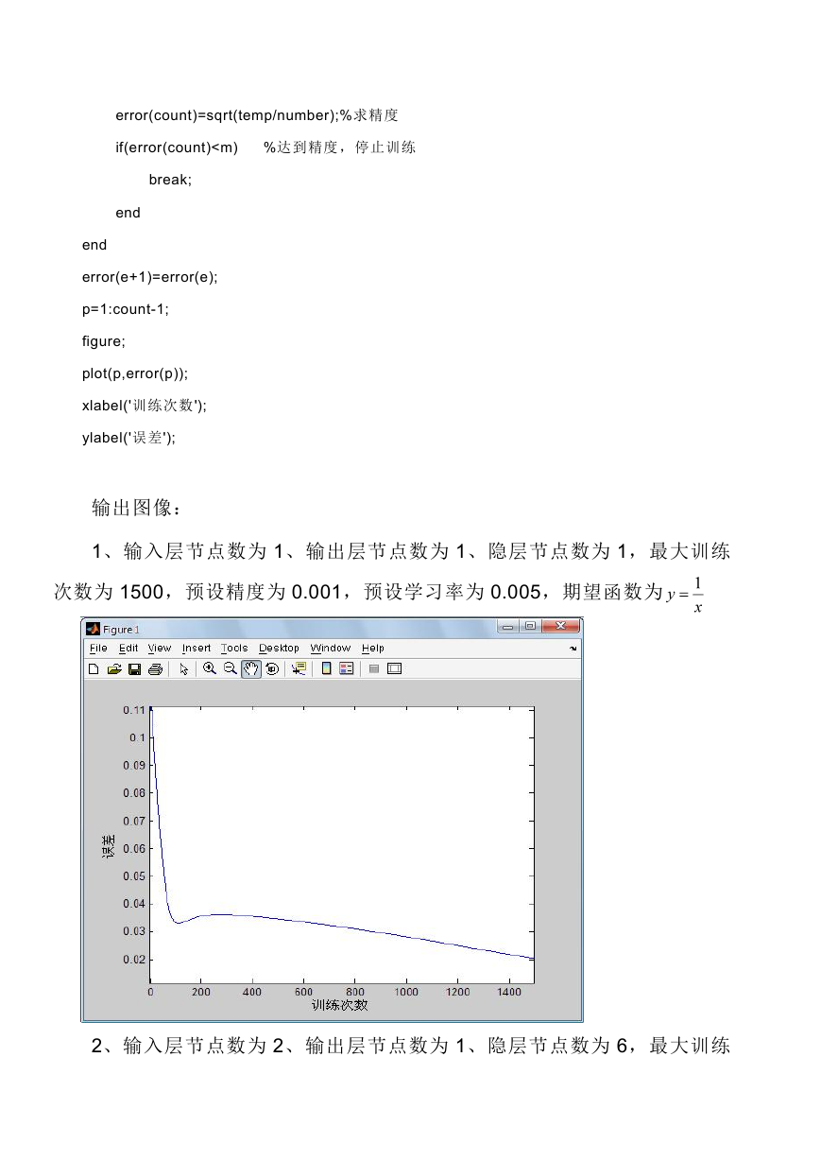Click the ylabel('误差'); line
The width and height of the screenshot is (821, 1161).
click(x=129, y=438)
